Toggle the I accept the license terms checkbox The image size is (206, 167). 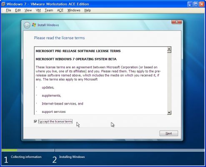35,122
